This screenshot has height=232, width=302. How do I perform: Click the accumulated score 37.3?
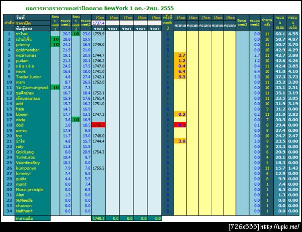pos(280,77)
